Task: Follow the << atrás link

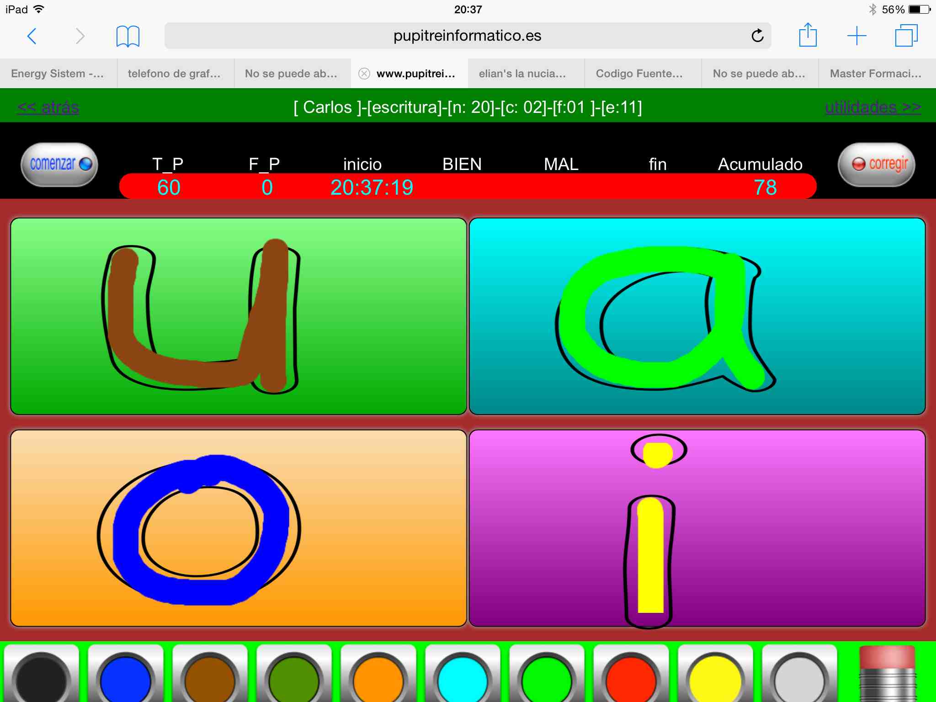Action: (48, 107)
